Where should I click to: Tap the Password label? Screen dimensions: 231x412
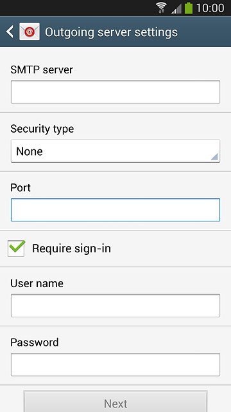tap(35, 342)
